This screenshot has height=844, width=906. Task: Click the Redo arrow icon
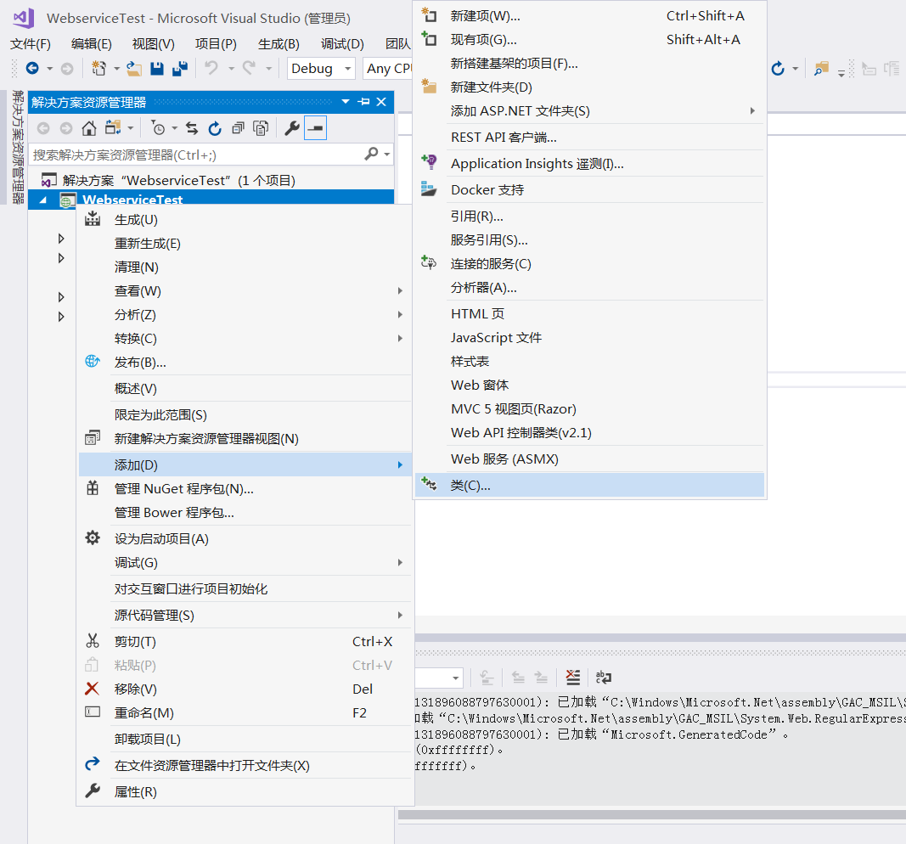(x=249, y=68)
